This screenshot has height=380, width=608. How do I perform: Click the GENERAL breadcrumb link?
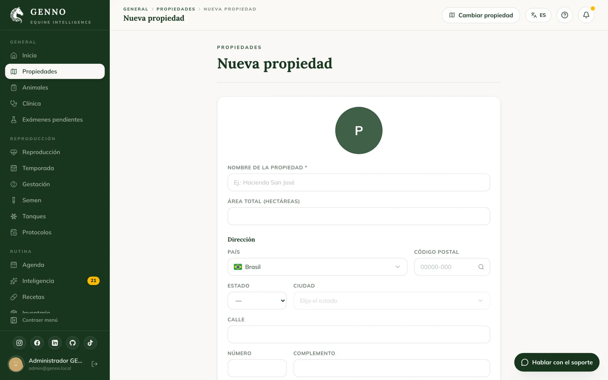136,9
